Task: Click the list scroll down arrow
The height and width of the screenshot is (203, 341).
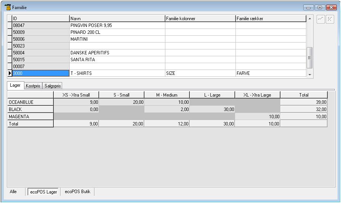Action: 309,75
